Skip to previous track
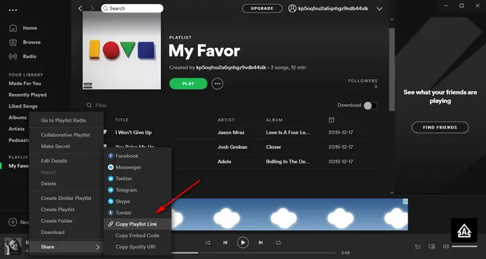 pyautogui.click(x=226, y=242)
